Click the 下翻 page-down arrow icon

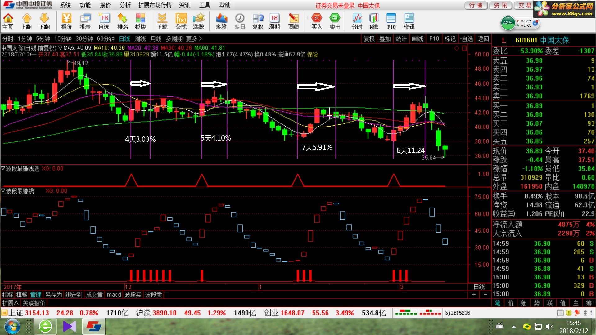click(x=44, y=21)
